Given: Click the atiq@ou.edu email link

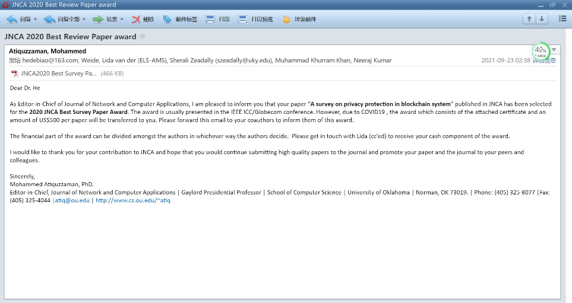Looking at the screenshot, I should pos(72,200).
